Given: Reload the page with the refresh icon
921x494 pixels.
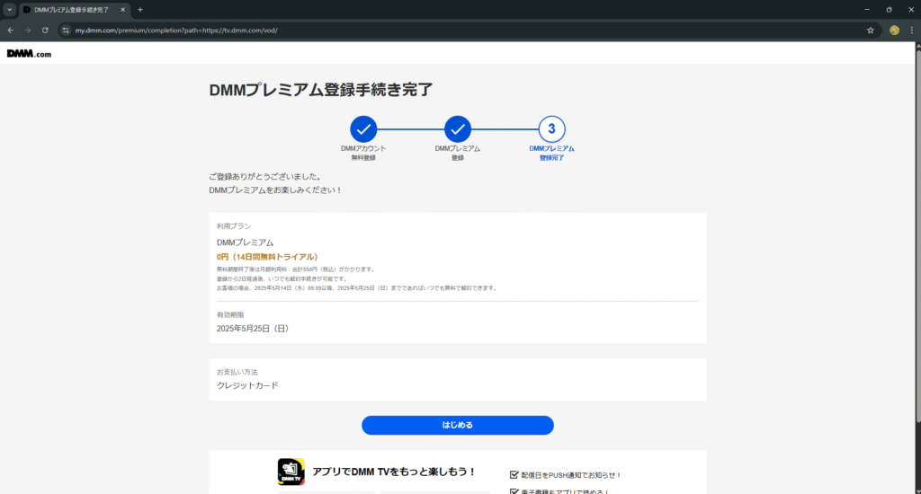Looking at the screenshot, I should 45,30.
